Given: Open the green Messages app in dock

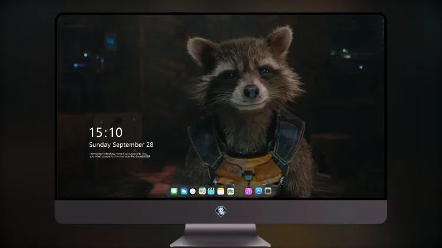Looking at the screenshot, I should 174,192.
